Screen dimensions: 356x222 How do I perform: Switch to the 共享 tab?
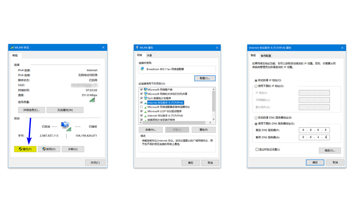150,55
